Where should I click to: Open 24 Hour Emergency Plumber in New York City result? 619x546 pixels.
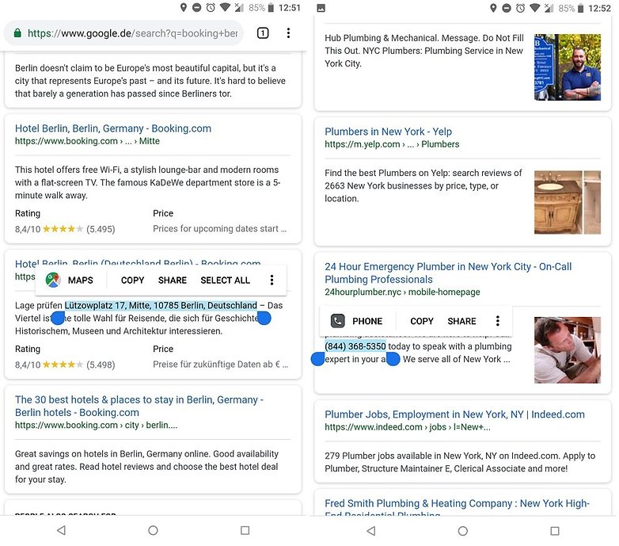[x=448, y=273]
